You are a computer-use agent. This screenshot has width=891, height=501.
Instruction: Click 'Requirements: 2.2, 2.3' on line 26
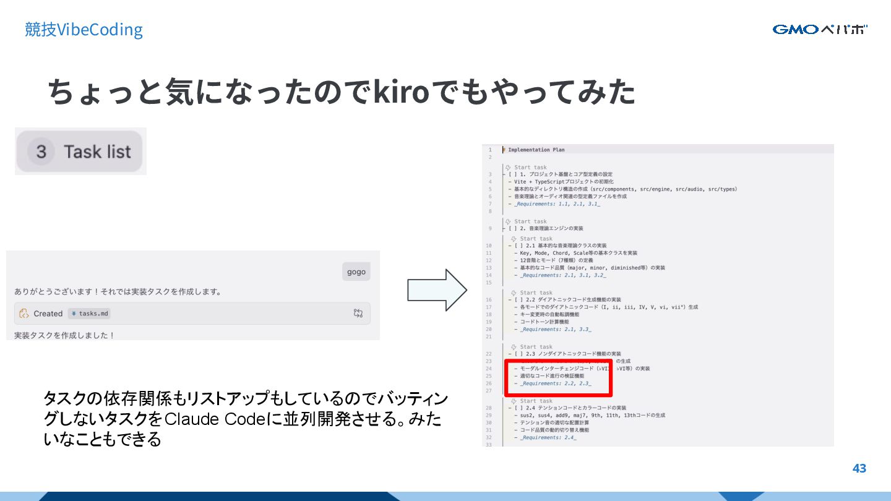tap(556, 383)
